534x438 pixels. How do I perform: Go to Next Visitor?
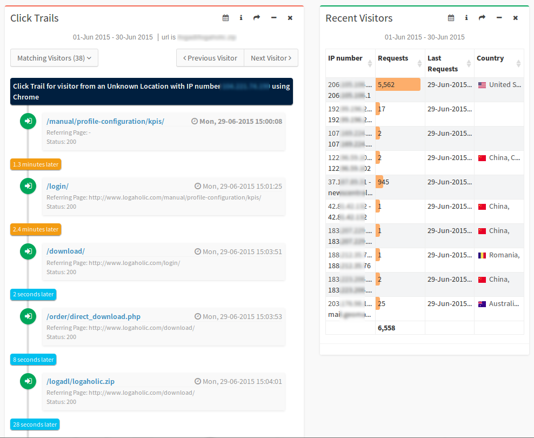[x=271, y=58]
